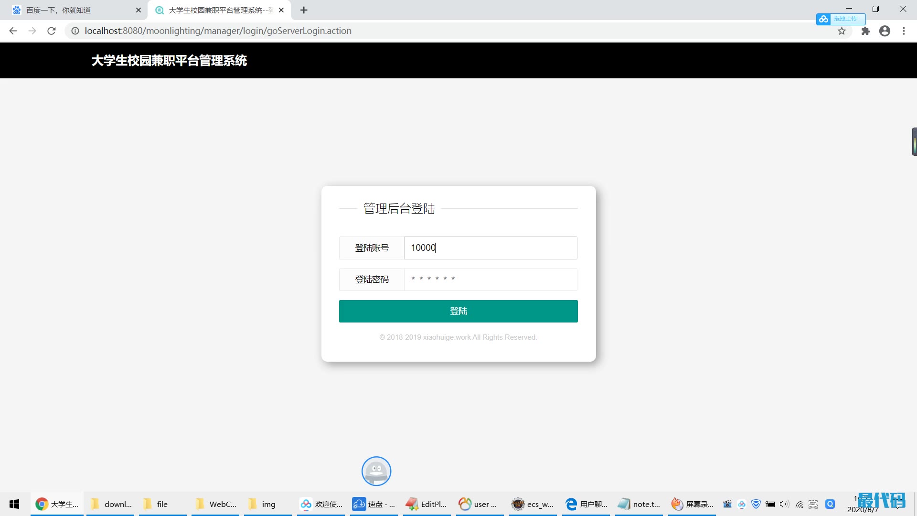The height and width of the screenshot is (516, 917).
Task: Open the Chrome profile avatar icon
Action: point(885,31)
